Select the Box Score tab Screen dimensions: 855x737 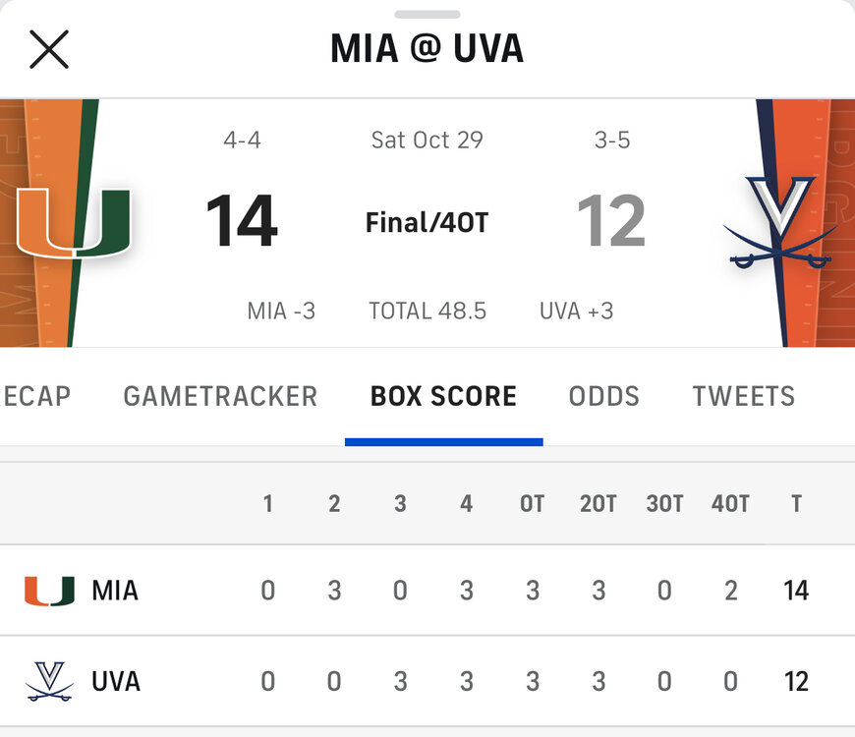(443, 396)
